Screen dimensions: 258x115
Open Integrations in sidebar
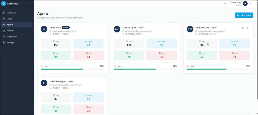(x=17, y=37)
